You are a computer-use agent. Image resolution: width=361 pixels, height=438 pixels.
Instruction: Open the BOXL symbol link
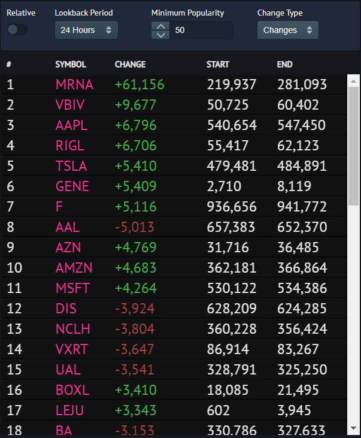[x=72, y=391]
